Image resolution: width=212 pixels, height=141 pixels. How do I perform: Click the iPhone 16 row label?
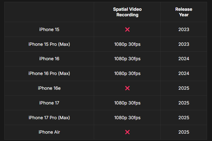coord(49,59)
